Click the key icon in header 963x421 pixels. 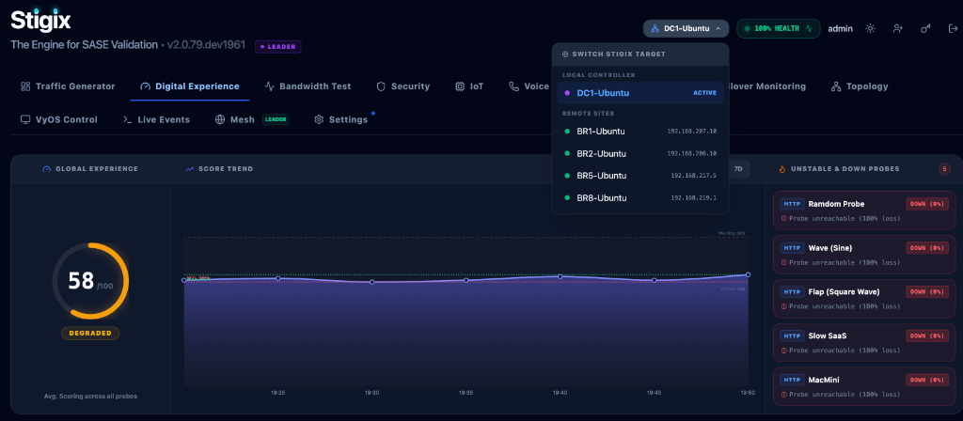pos(925,28)
